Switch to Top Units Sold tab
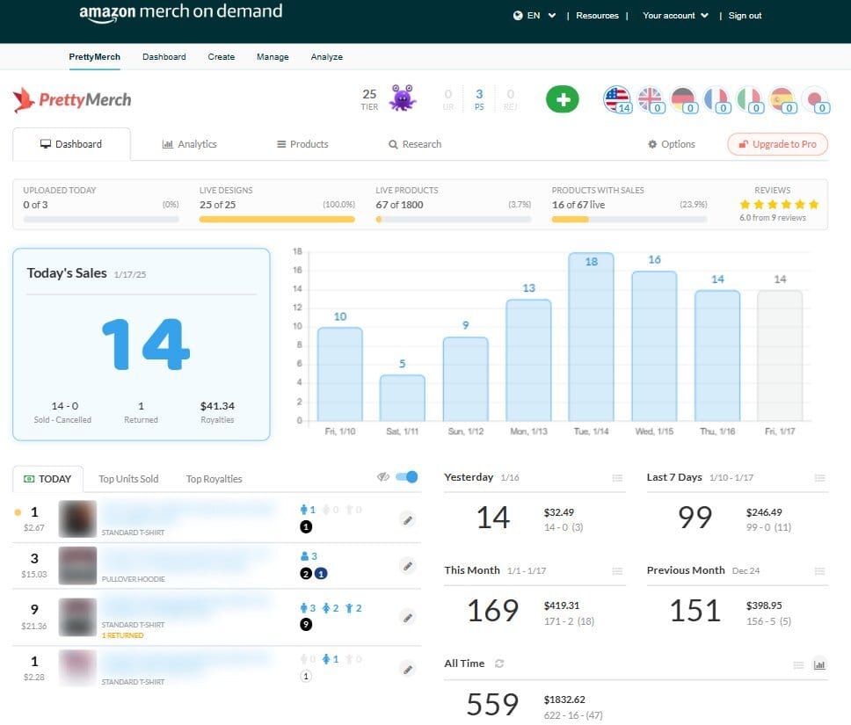851x725 pixels. 128,479
